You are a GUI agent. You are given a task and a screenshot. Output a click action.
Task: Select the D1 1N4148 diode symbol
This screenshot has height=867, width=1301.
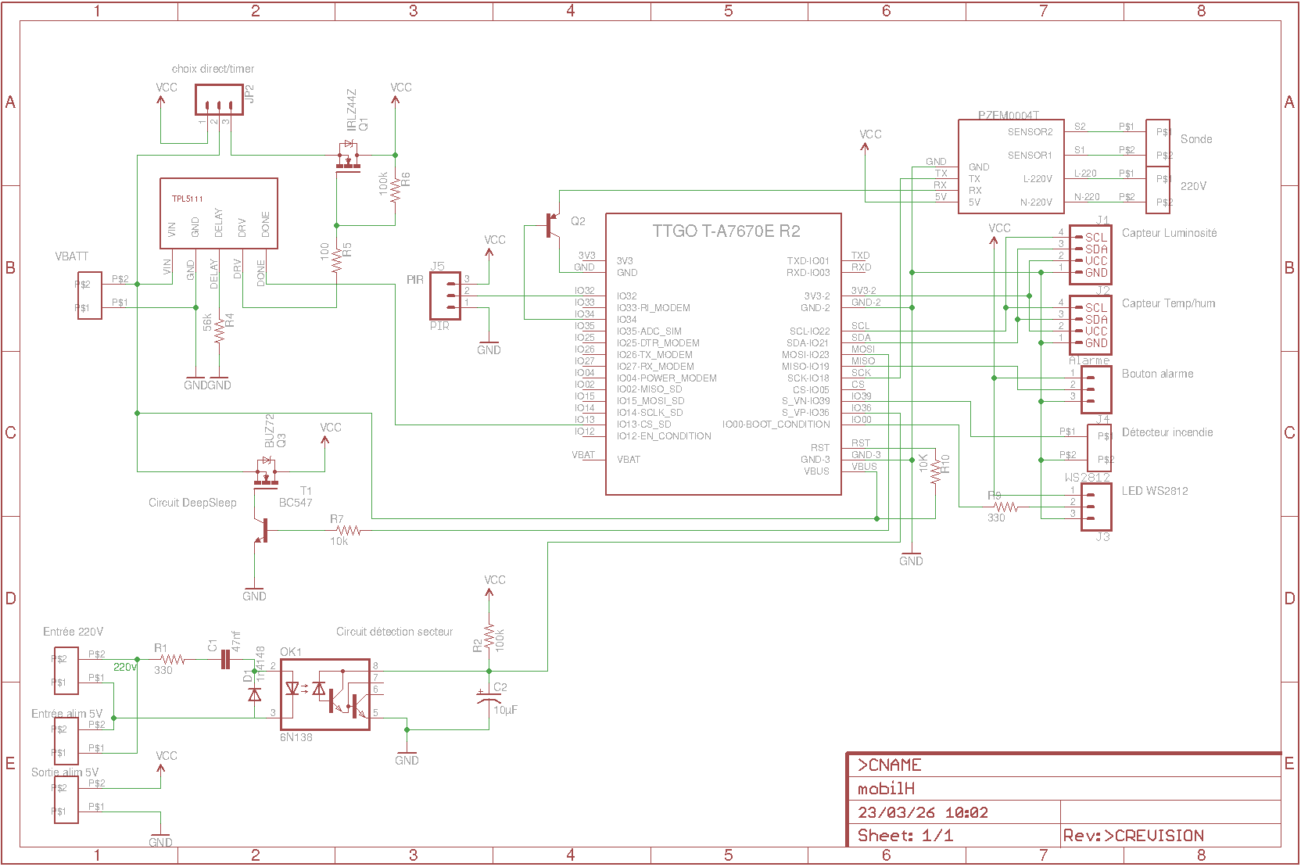(254, 693)
